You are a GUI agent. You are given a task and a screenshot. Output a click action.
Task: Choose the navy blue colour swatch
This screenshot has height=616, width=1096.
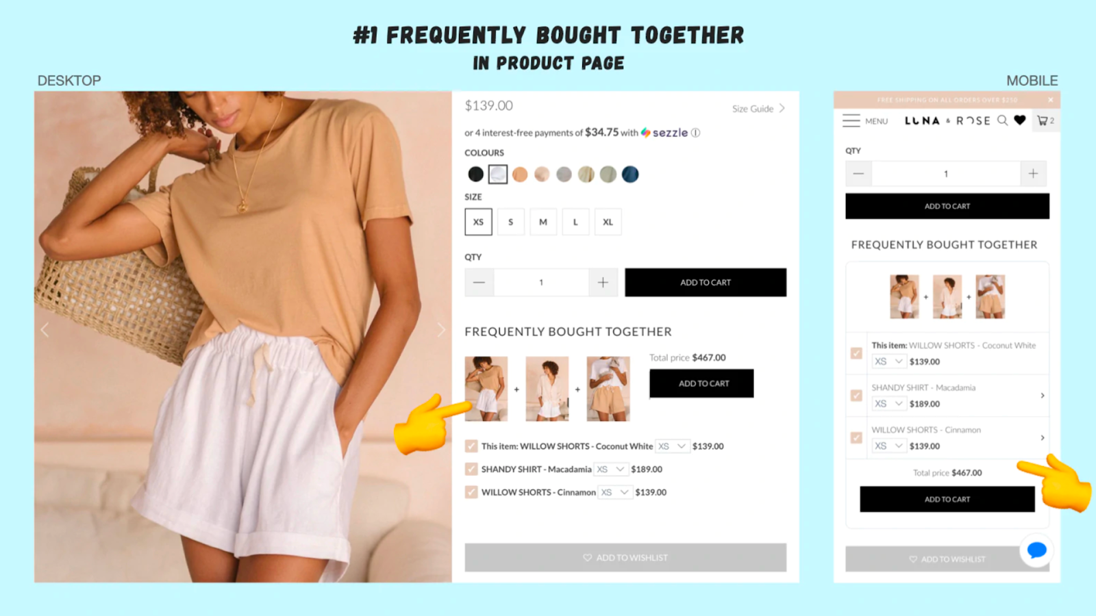coord(630,175)
